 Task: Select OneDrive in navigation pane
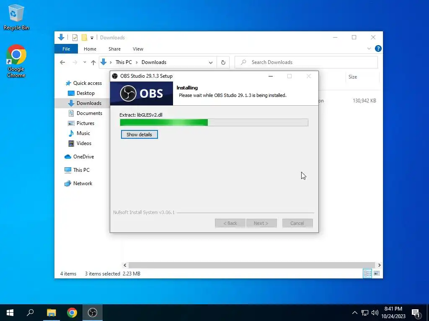79,157
